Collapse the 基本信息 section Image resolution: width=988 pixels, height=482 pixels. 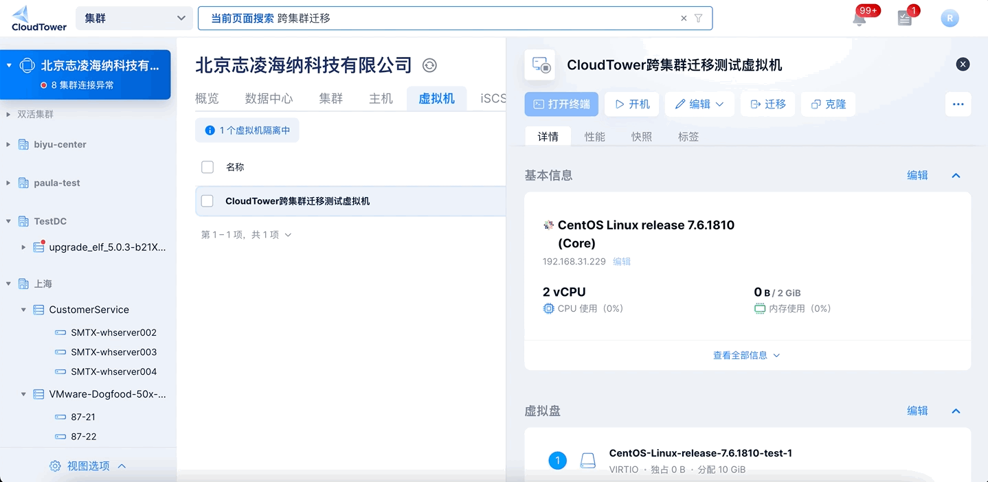[956, 176]
